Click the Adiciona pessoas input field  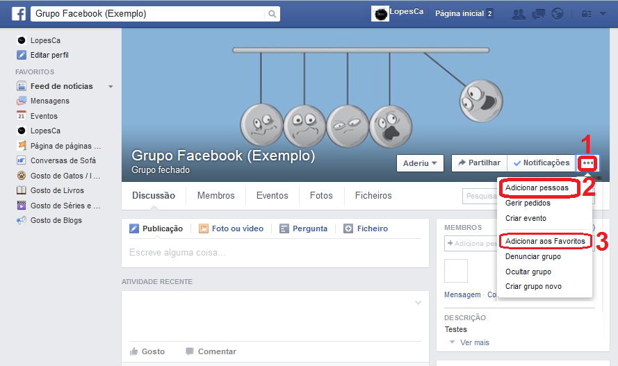pyautogui.click(x=471, y=244)
